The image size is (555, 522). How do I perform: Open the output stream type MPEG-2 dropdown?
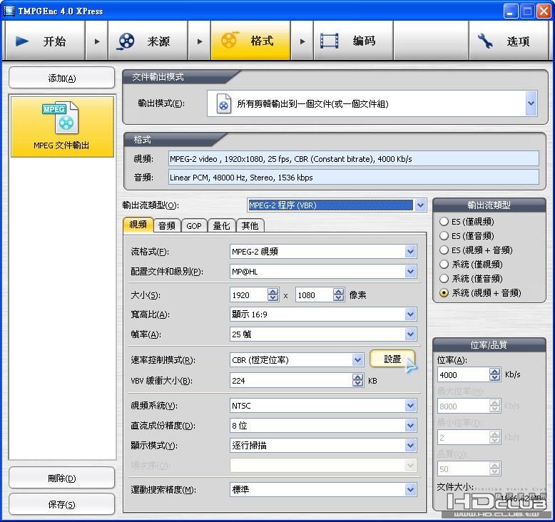[420, 205]
